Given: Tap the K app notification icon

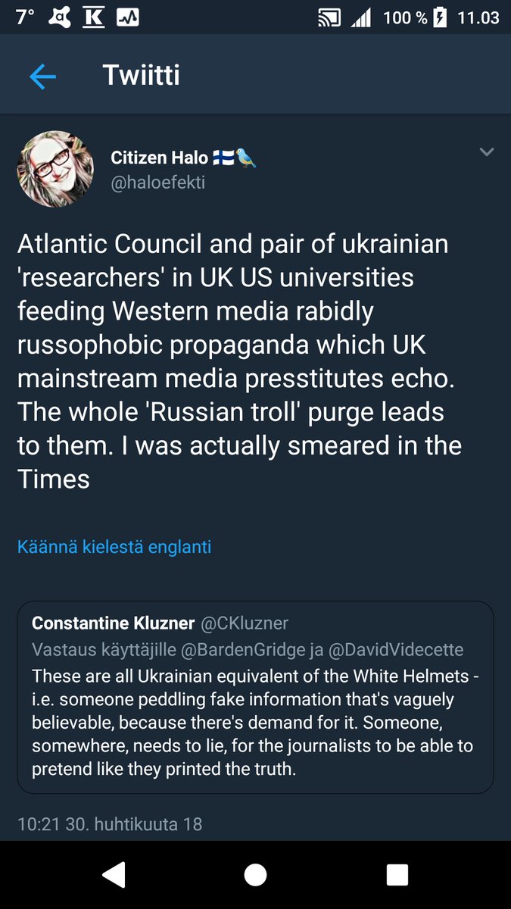Looking at the screenshot, I should [93, 17].
